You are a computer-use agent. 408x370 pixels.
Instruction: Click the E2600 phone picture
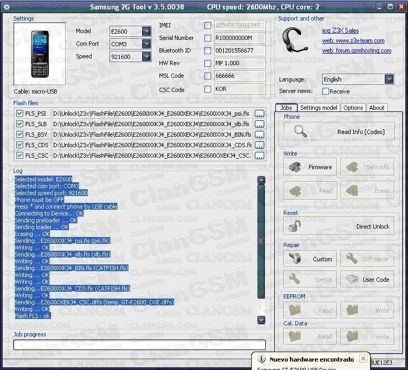coord(40,54)
